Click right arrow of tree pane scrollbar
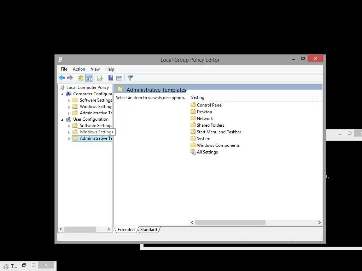The width and height of the screenshot is (362, 271). (x=109, y=229)
